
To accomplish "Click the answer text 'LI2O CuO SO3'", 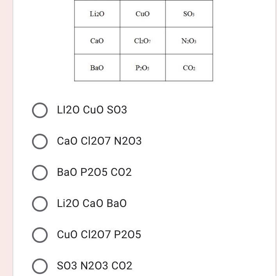I will [92, 110].
